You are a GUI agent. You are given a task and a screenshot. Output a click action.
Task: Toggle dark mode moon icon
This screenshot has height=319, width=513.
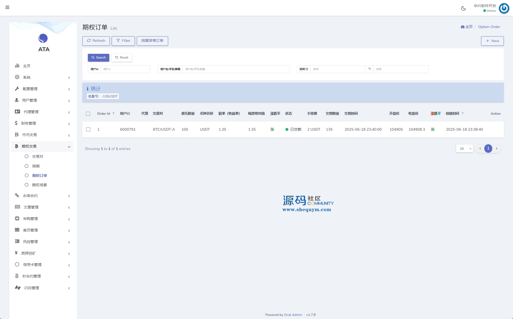pyautogui.click(x=463, y=8)
